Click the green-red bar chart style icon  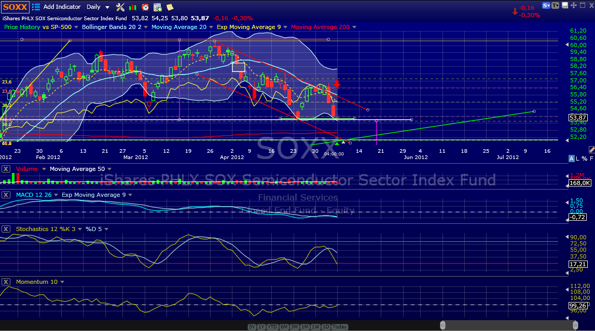[x=133, y=7]
